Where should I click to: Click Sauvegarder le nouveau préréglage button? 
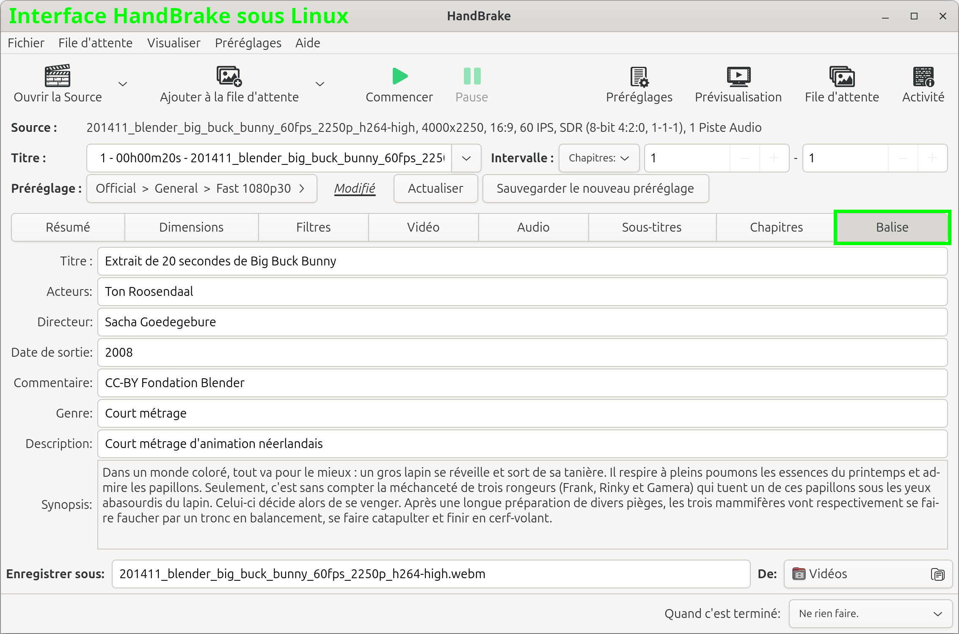click(x=595, y=189)
